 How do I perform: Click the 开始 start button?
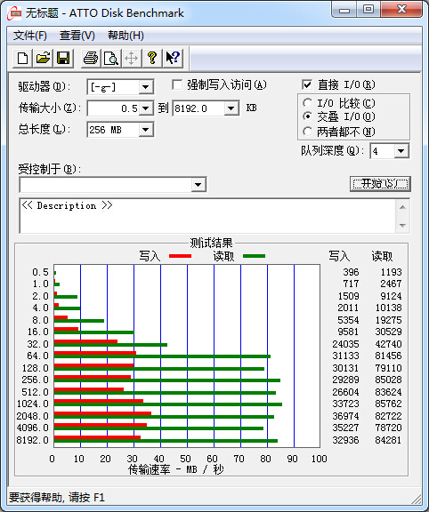coord(380,184)
